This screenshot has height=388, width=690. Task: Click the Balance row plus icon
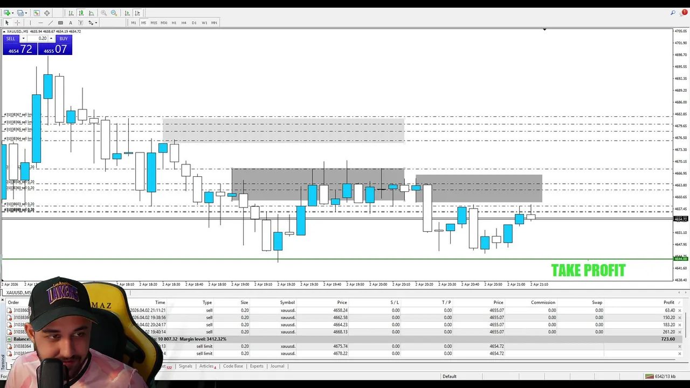(9, 339)
